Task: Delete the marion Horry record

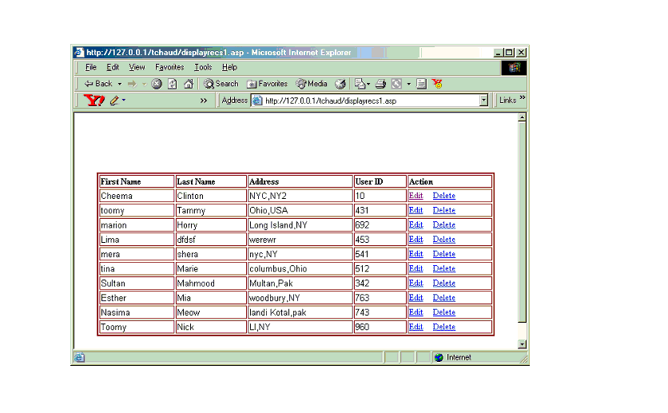Action: point(444,224)
